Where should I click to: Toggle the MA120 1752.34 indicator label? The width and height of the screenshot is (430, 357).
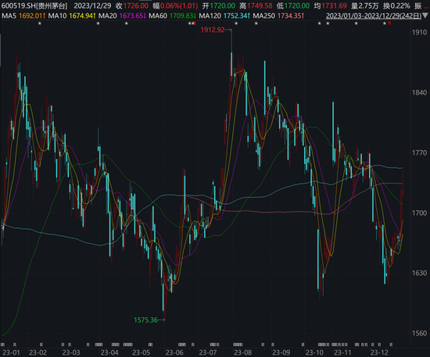(x=224, y=16)
